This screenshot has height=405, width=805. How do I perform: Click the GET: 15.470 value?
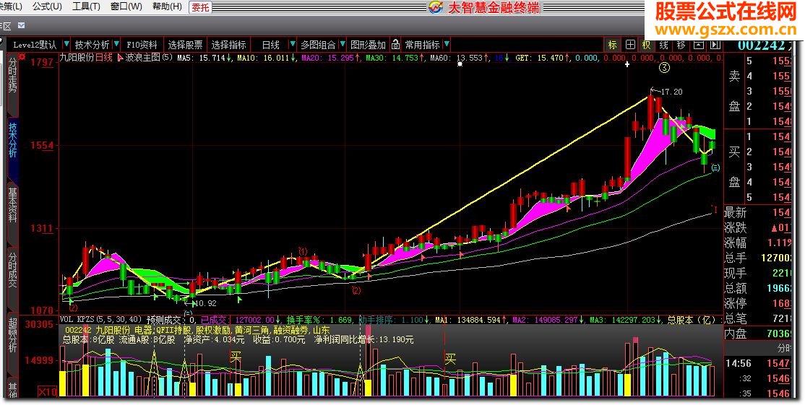coord(539,58)
